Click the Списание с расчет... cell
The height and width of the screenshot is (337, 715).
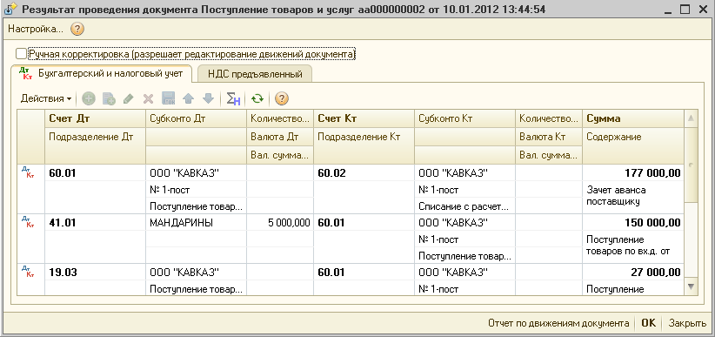coord(465,206)
